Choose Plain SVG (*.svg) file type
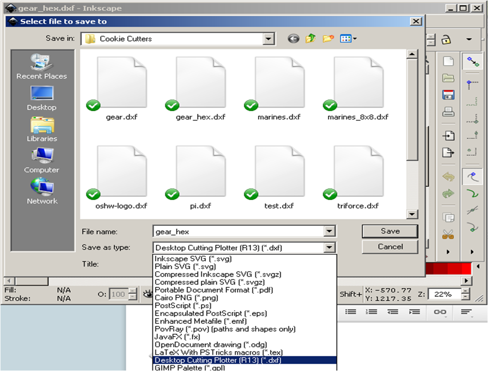 (x=245, y=267)
